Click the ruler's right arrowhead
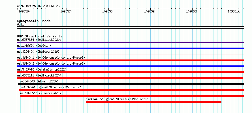The image size is (252, 113). tap(243, 9)
